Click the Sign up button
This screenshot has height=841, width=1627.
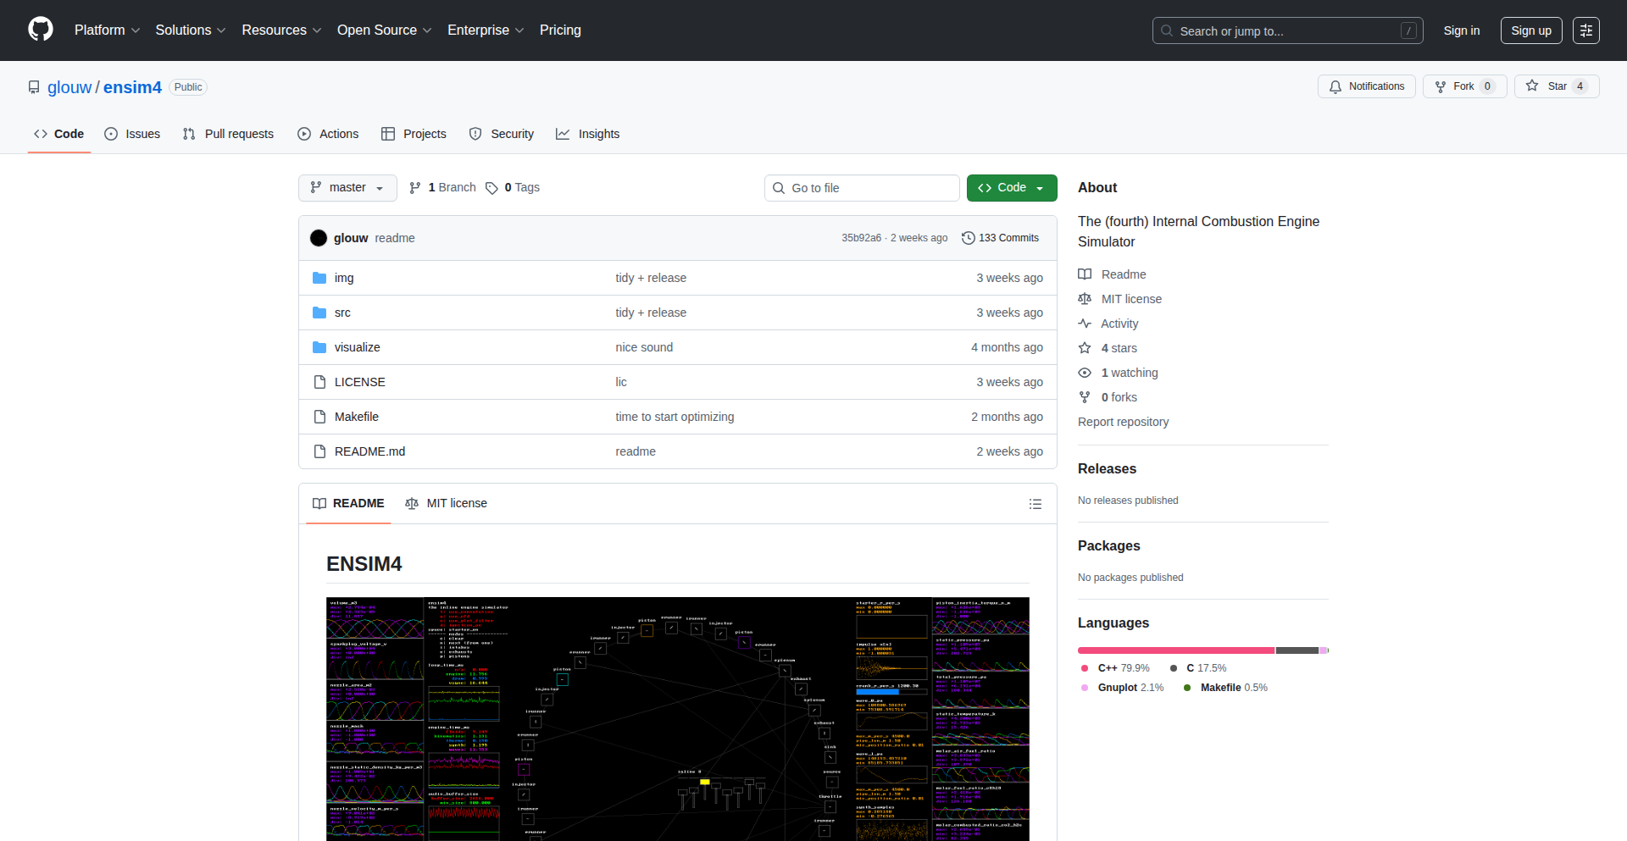(x=1530, y=30)
